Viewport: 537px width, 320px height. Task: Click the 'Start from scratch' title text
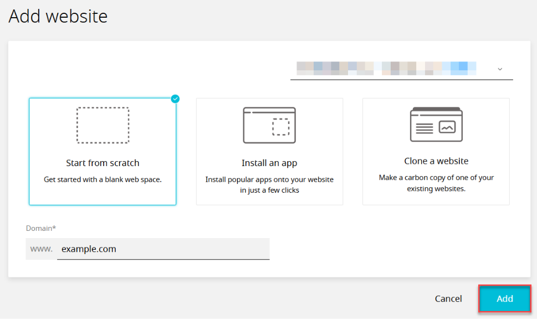[x=103, y=163]
